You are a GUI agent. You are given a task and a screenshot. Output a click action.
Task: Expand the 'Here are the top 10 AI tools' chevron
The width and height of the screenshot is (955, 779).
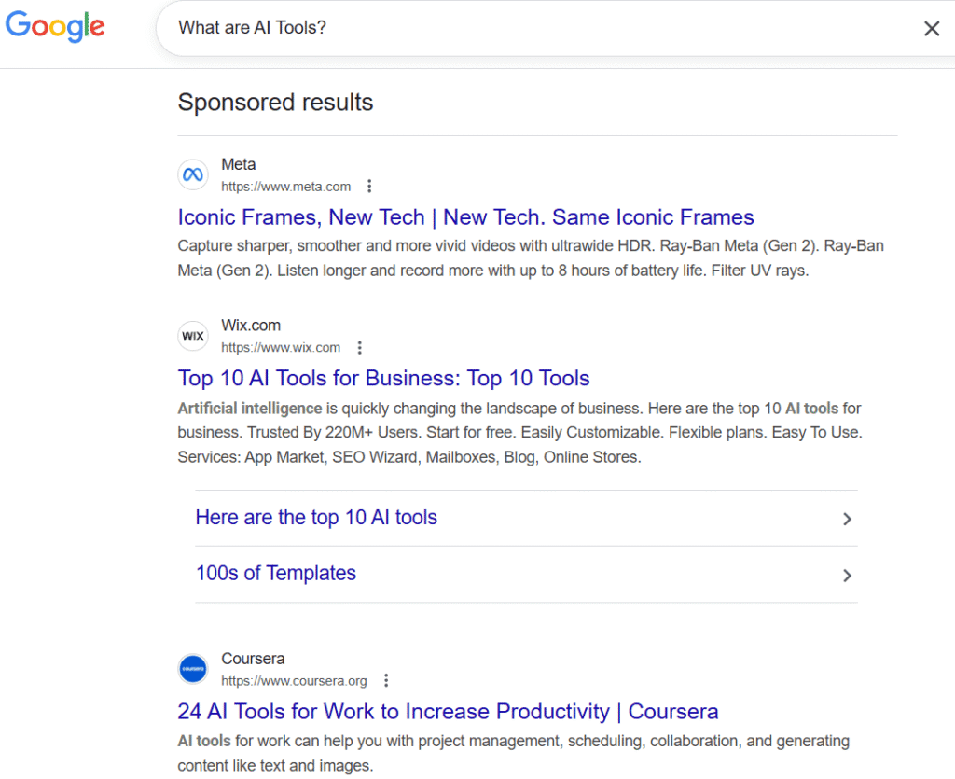click(x=848, y=519)
